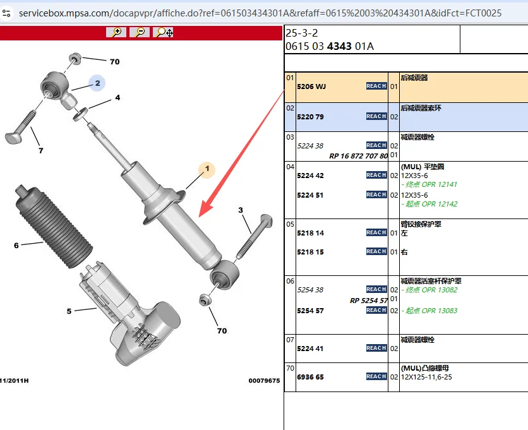Click callout number 4 on the diagram
528x430 pixels.
coord(117,98)
